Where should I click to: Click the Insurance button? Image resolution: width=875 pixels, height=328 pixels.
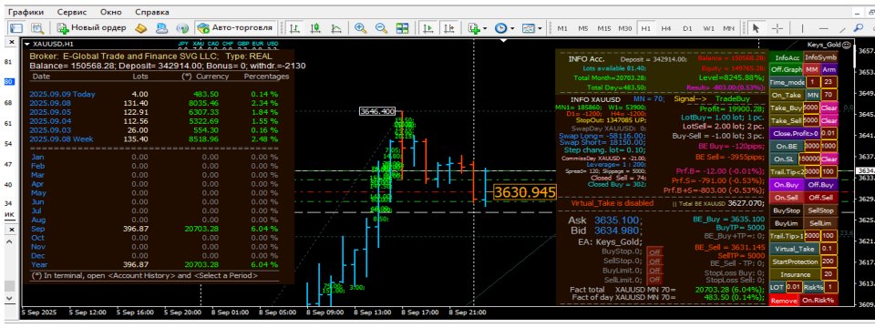pos(795,274)
